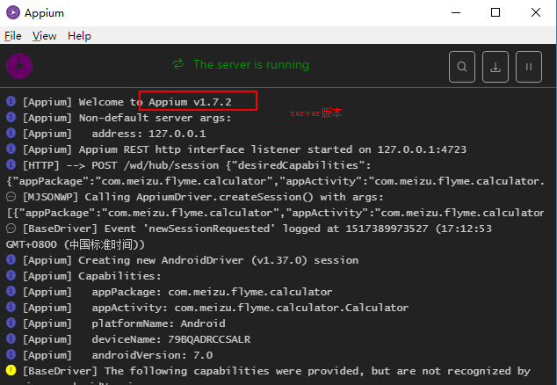Click debug icon beside BaseDriver newSessionRequested line
The width and height of the screenshot is (557, 385).
tap(11, 228)
